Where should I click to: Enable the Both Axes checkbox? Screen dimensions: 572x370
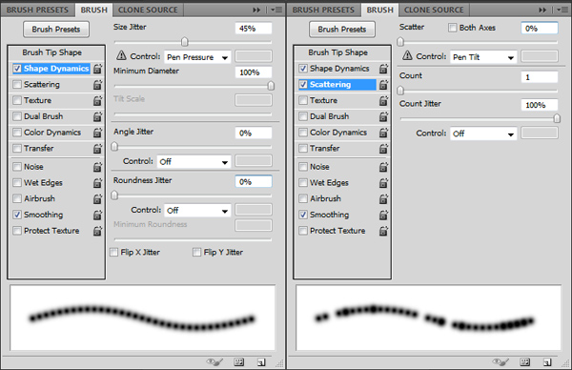[452, 28]
